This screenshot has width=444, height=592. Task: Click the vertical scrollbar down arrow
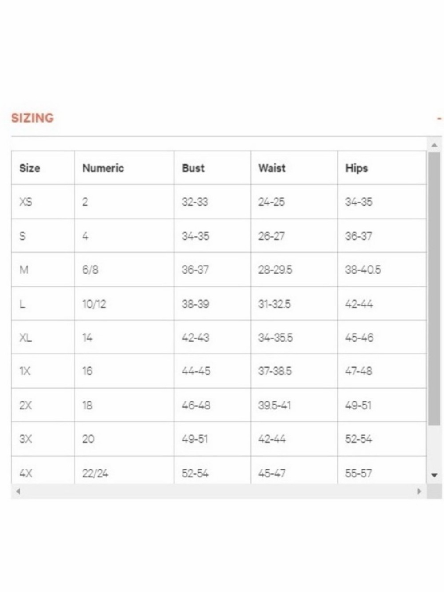pos(434,475)
